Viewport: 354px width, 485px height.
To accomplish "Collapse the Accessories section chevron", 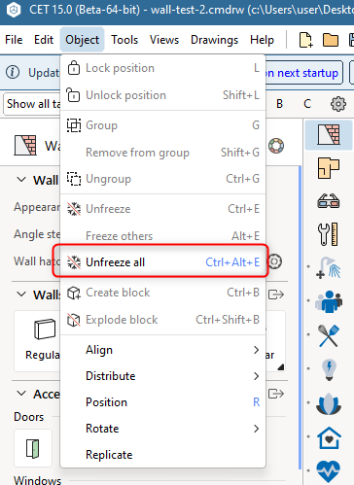I will coord(21,394).
